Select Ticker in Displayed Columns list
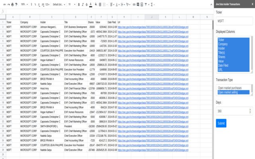The image size is (255, 159). click(233, 40)
